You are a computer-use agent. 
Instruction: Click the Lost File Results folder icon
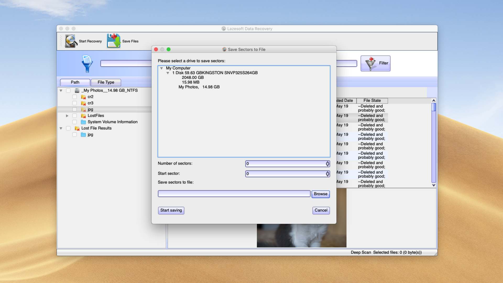77,128
